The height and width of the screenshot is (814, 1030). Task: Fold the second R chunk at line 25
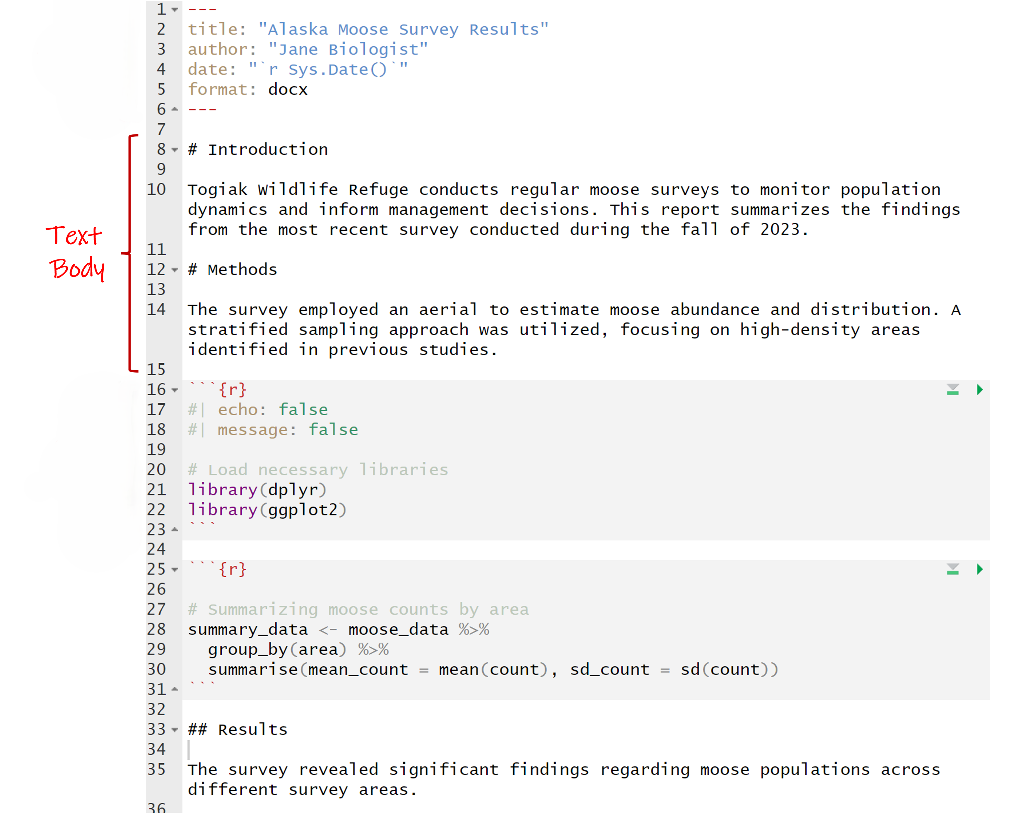(175, 570)
